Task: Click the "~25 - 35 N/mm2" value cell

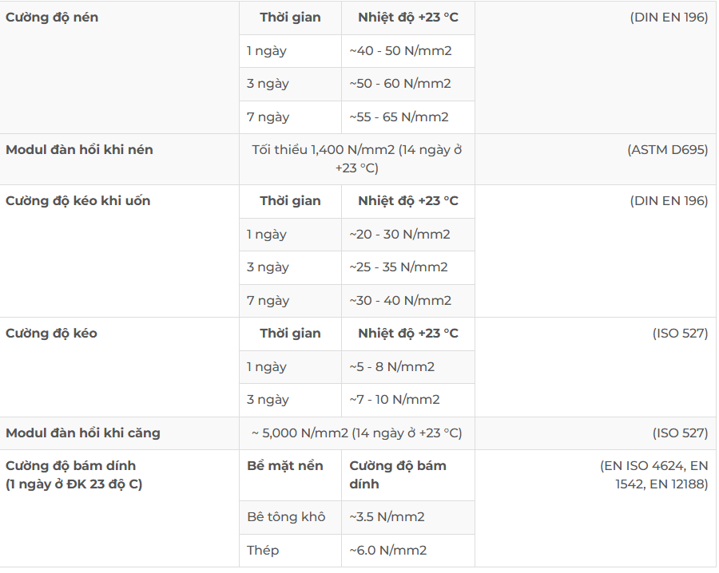Action: [399, 267]
